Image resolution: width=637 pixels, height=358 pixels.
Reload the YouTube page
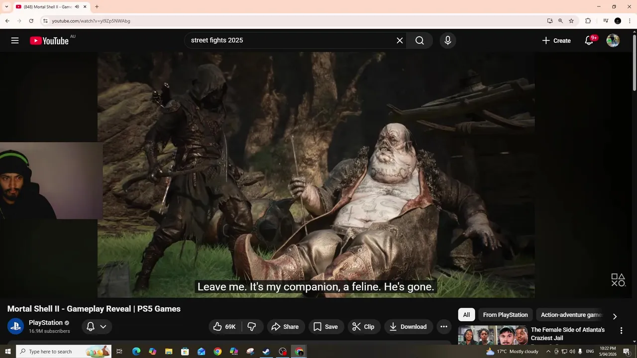(31, 21)
